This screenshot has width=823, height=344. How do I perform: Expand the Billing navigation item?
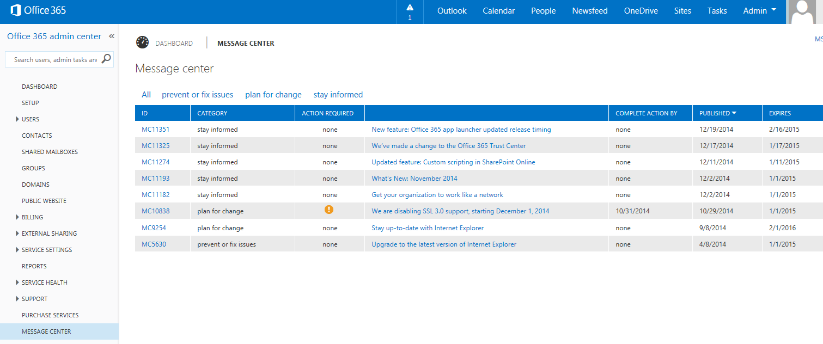pos(17,217)
